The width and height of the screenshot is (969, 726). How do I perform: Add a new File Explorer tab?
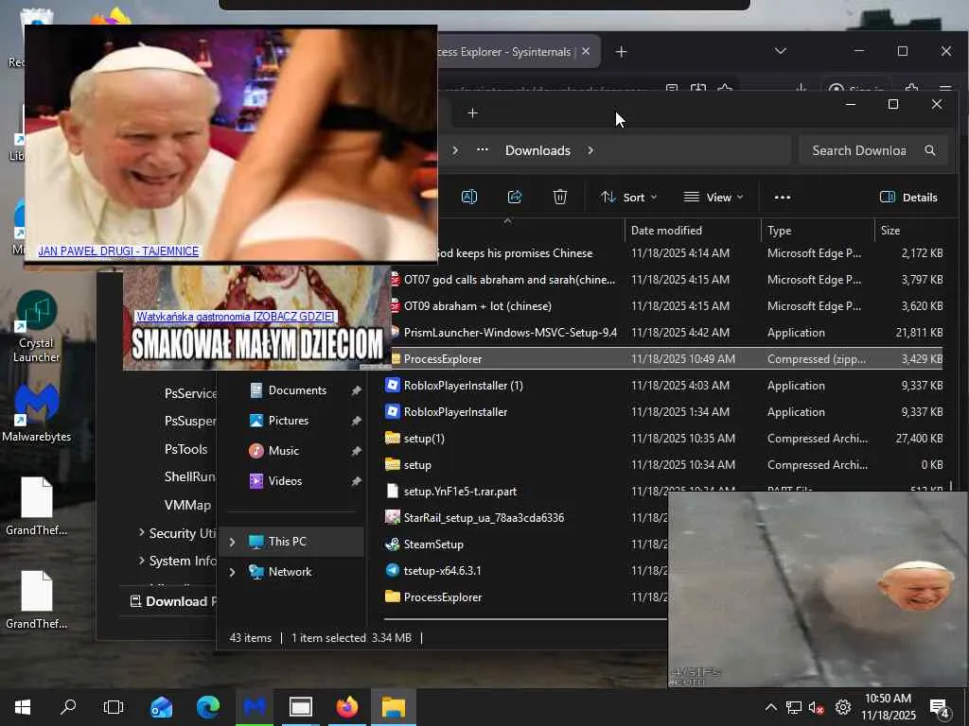473,113
